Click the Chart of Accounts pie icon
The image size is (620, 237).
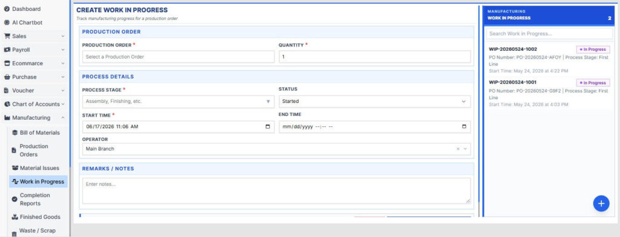pos(7,104)
